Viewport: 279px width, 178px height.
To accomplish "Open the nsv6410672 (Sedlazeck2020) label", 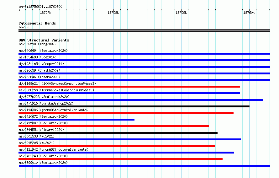I will pyautogui.click(x=43, y=116).
